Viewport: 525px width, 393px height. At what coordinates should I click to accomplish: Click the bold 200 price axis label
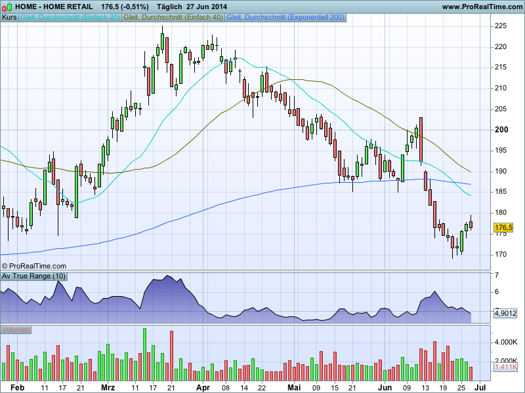(501, 130)
